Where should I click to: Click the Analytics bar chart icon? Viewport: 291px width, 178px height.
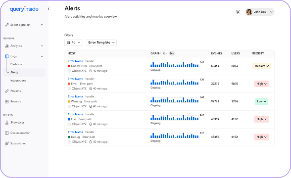[x=7, y=46]
